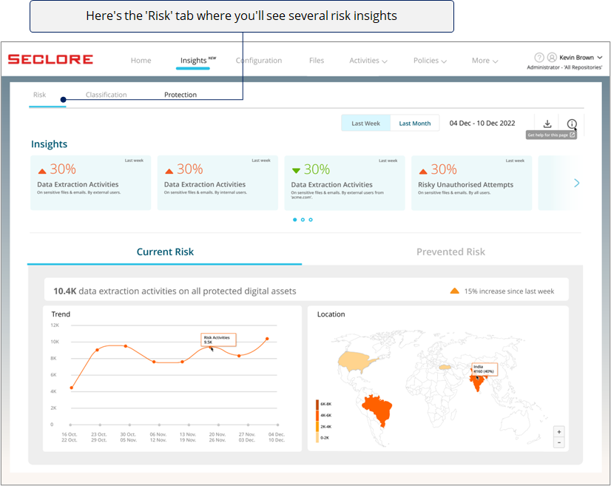Go to the Configuration page

(x=259, y=61)
